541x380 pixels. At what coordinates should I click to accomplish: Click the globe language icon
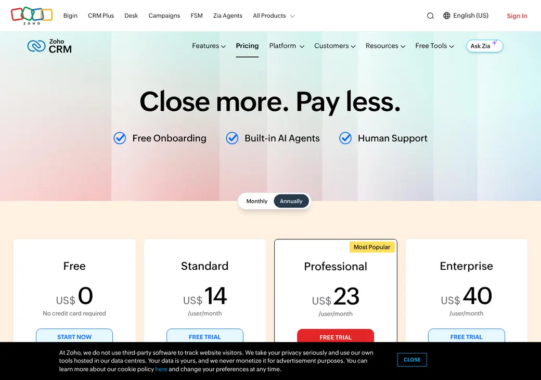[446, 16]
